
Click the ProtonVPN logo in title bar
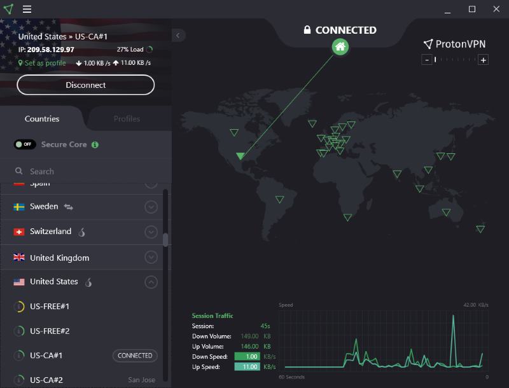pos(8,9)
